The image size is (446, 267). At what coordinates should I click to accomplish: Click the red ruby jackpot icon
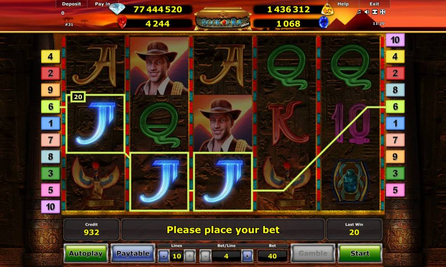click(122, 22)
